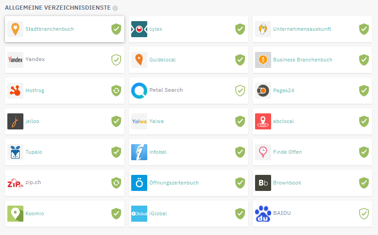Click the Petal Search circular logo
Image resolution: width=378 pixels, height=235 pixels.
click(x=139, y=91)
